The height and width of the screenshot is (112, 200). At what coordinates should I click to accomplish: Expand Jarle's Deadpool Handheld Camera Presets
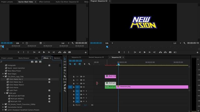point(3,110)
